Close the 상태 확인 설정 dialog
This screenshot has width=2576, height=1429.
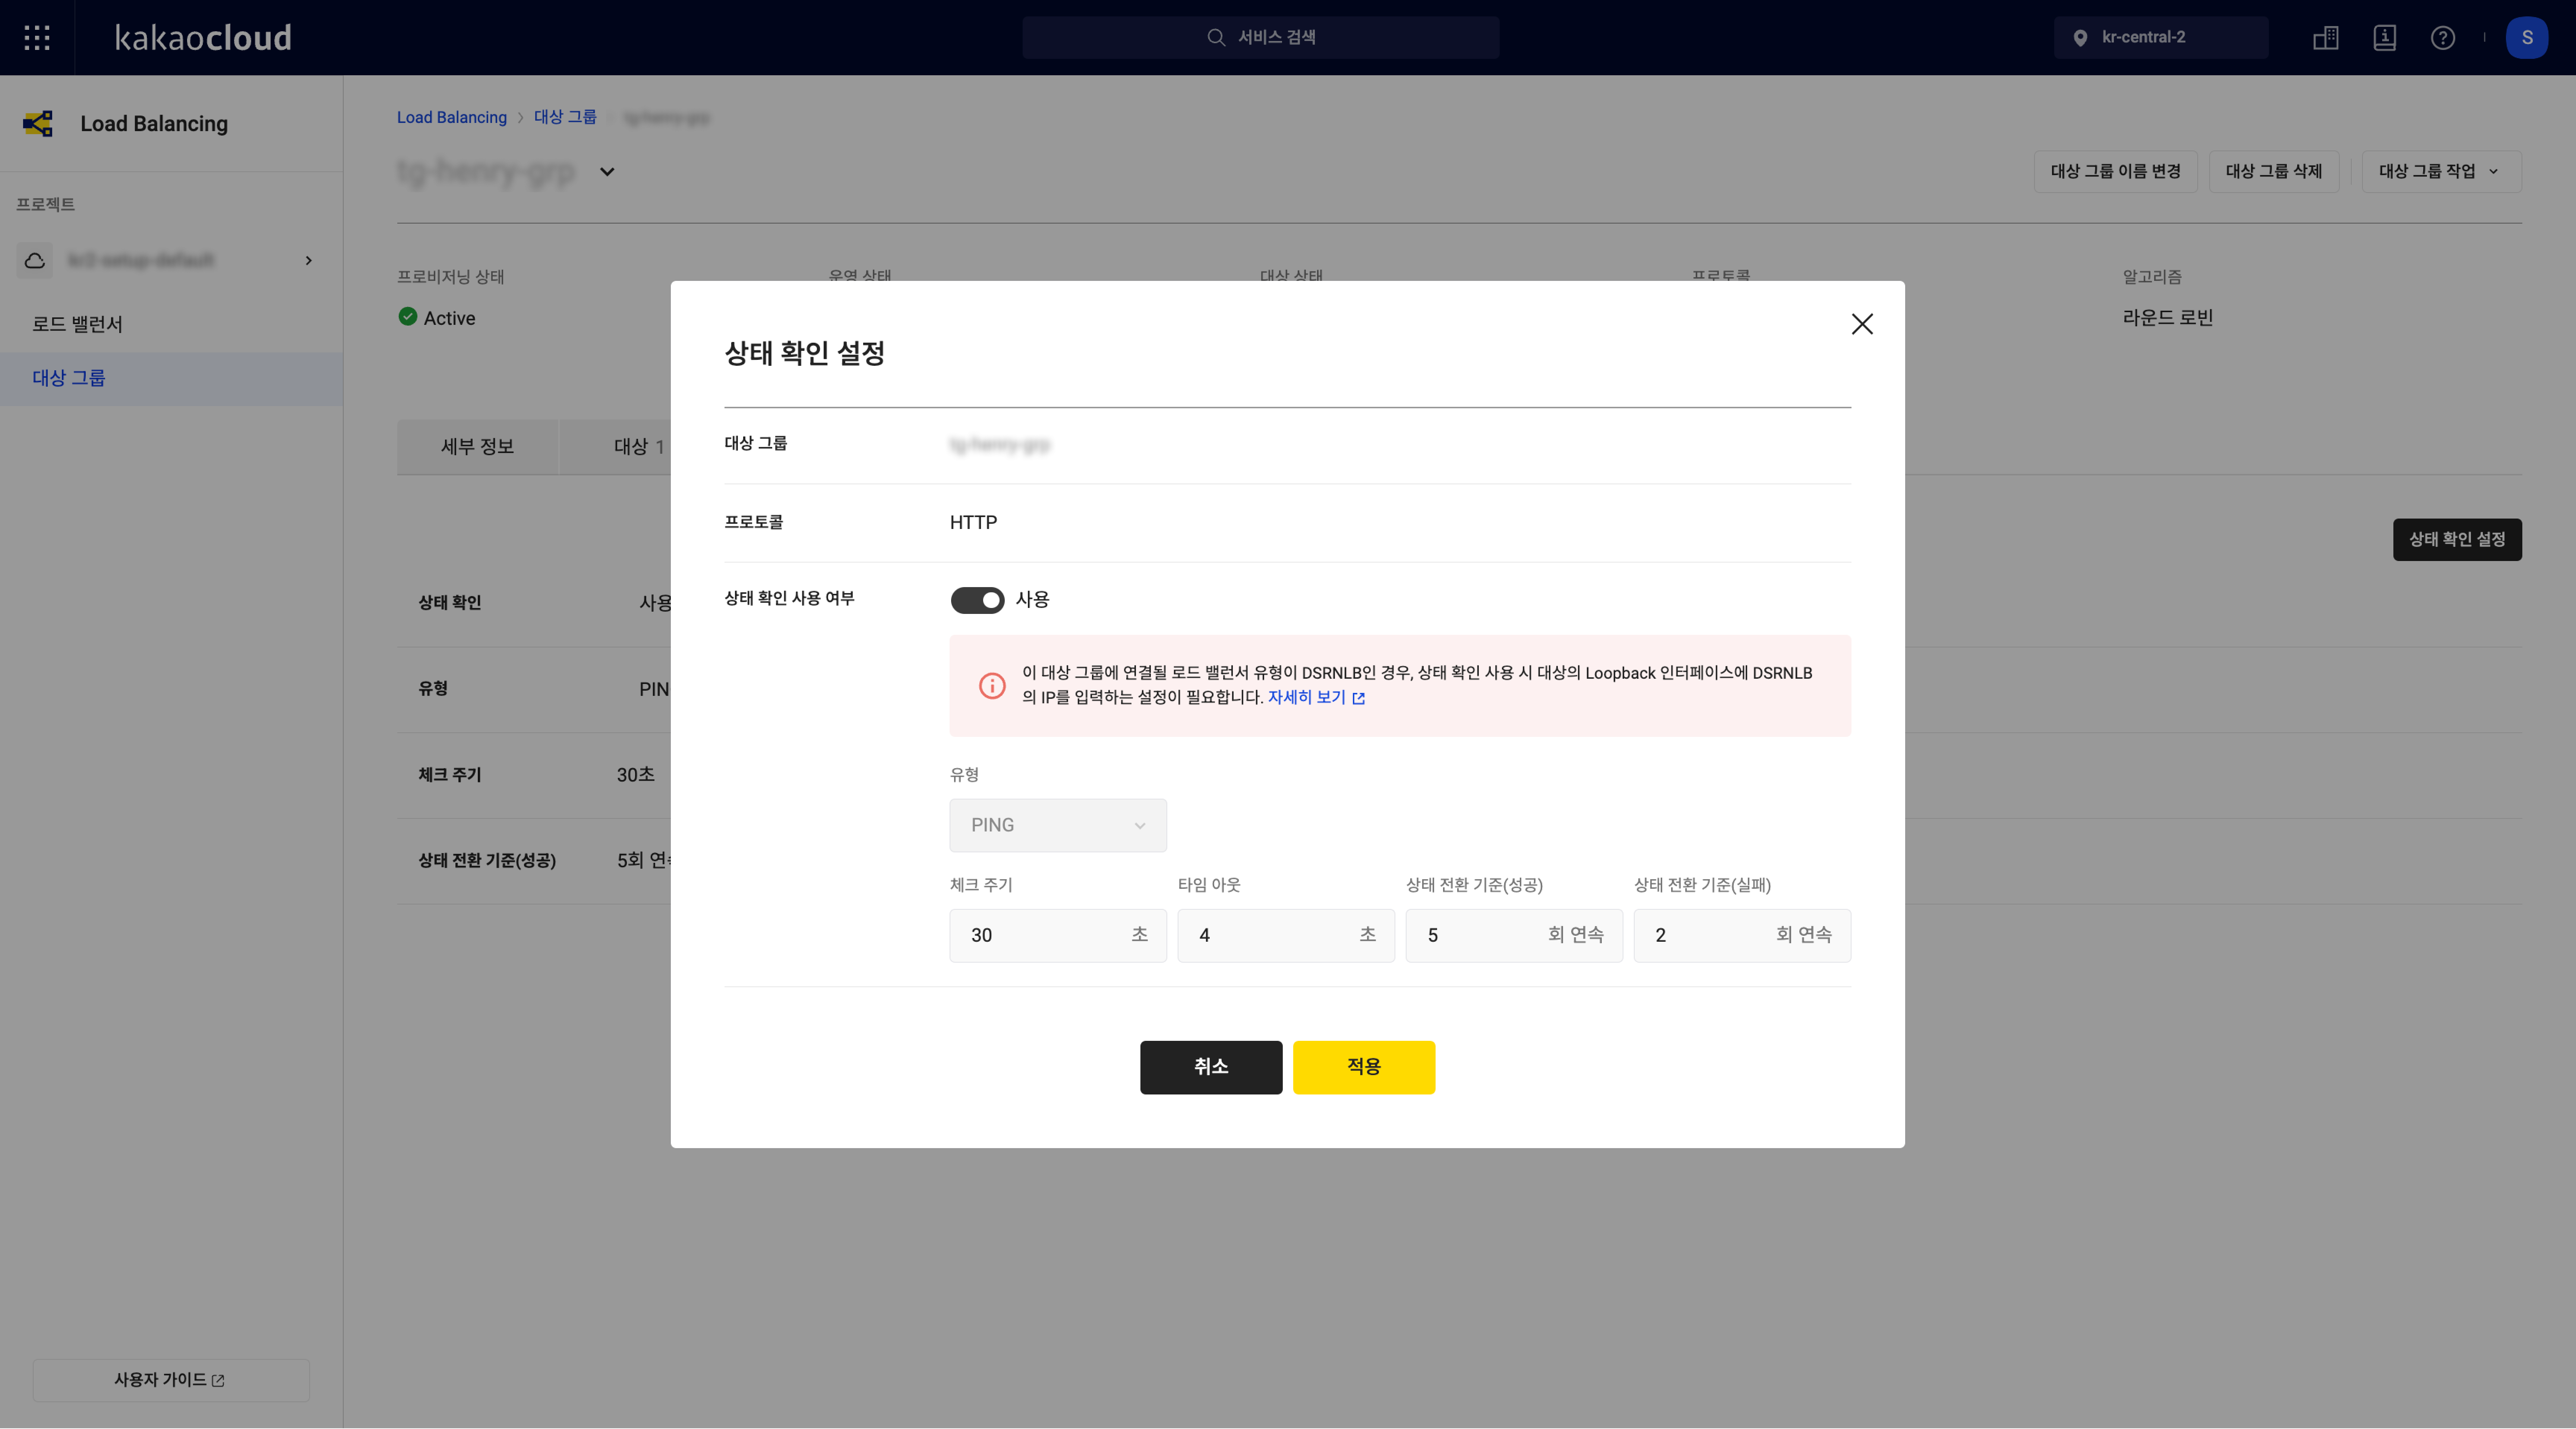click(x=1862, y=324)
